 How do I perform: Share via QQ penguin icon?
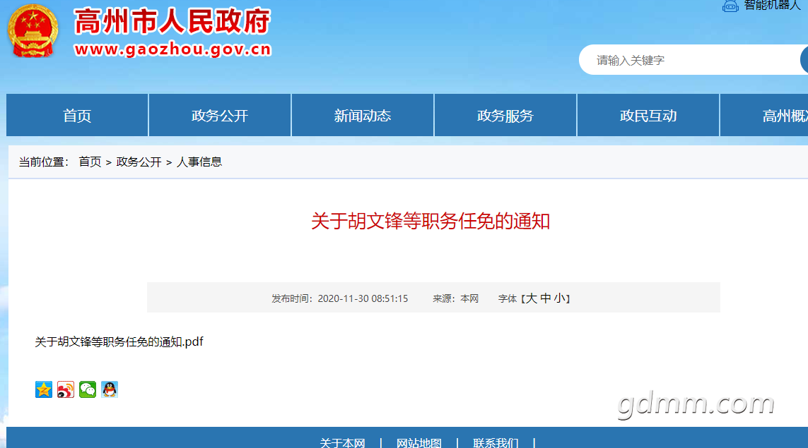(x=110, y=389)
